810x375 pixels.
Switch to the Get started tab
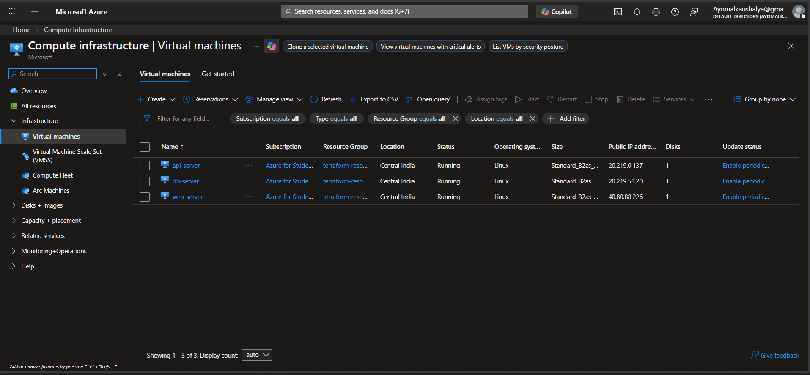(218, 74)
